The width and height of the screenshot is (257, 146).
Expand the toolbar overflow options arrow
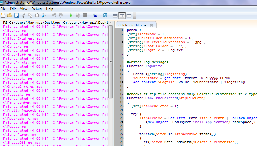pos(135,16)
